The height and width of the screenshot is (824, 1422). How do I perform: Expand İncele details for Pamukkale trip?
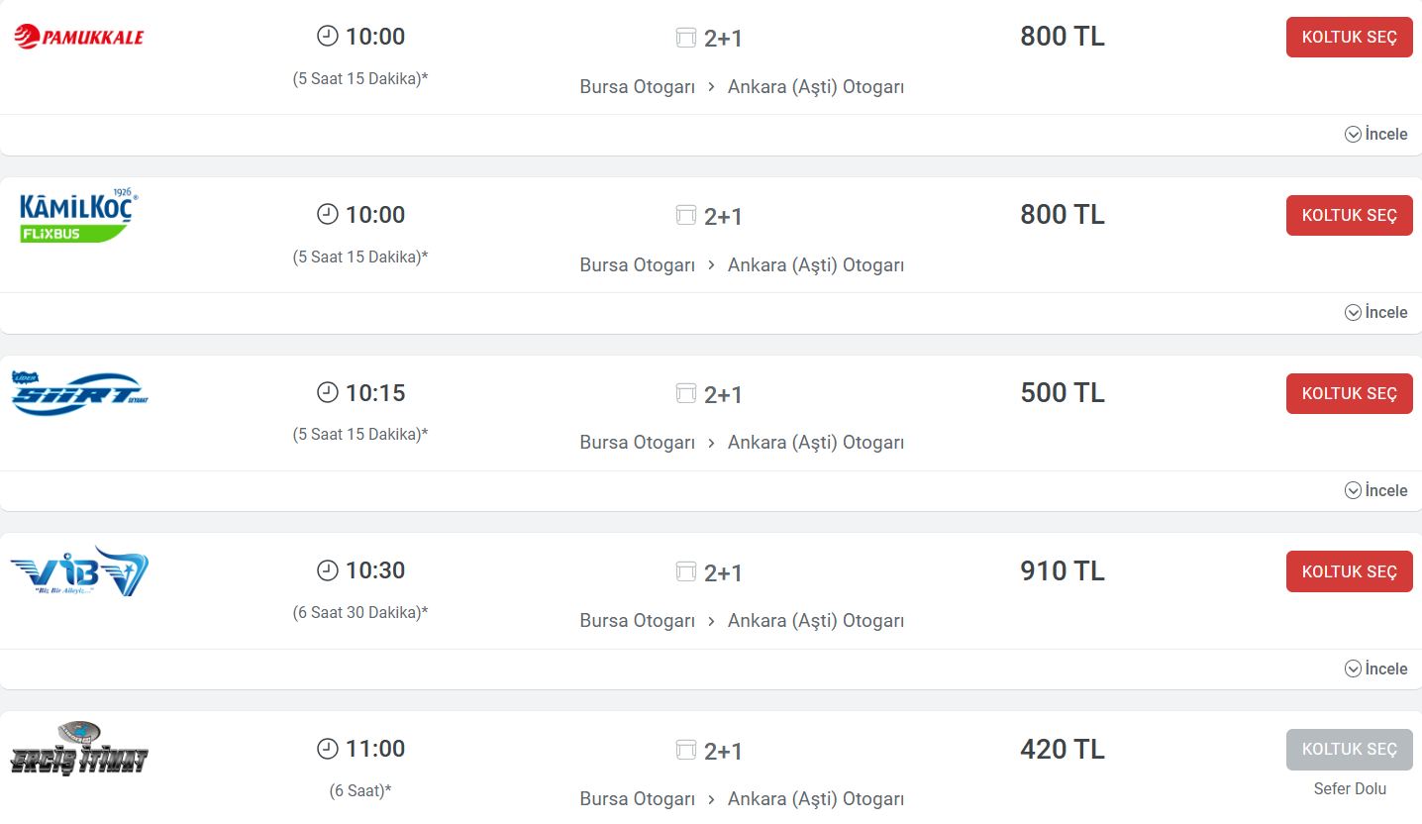point(1375,135)
